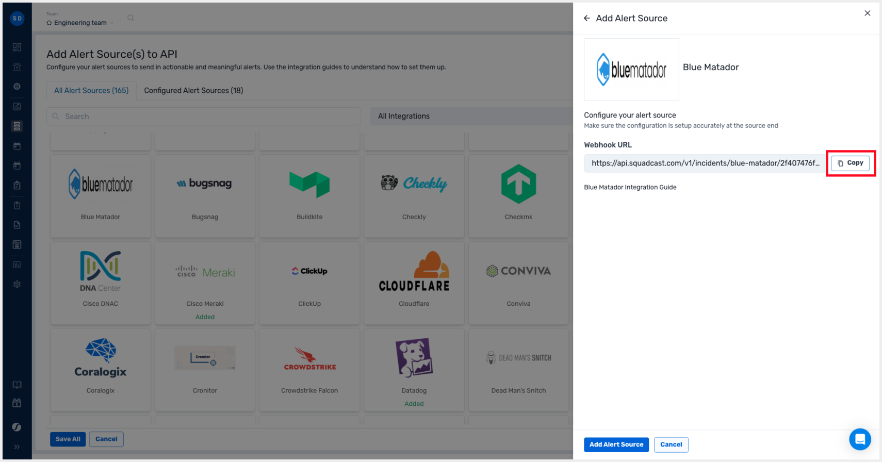Select the Cloudflare integration logo
The height and width of the screenshot is (462, 882).
coord(414,271)
